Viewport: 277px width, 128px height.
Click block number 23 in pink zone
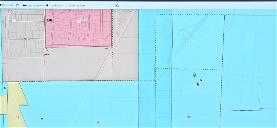coord(79,21)
